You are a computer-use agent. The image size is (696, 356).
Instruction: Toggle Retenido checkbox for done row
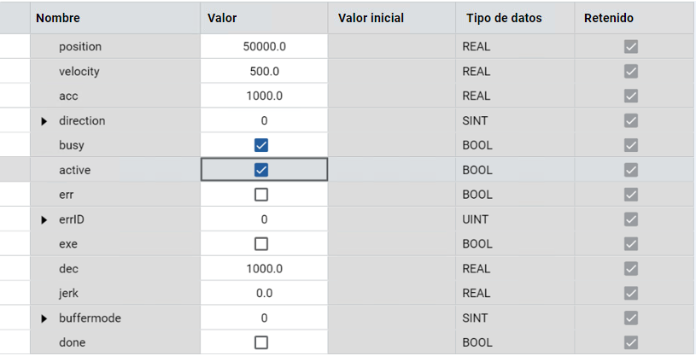click(x=631, y=342)
